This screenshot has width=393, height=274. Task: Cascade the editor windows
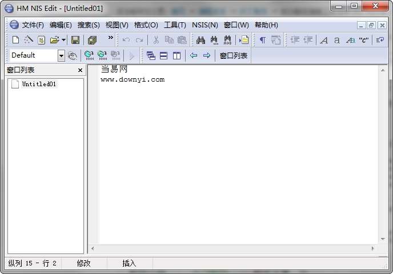click(151, 55)
